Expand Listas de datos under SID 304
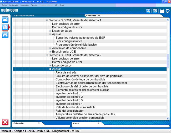Image resolution: width=171 pixels, height=133 pixels. (x=50, y=66)
